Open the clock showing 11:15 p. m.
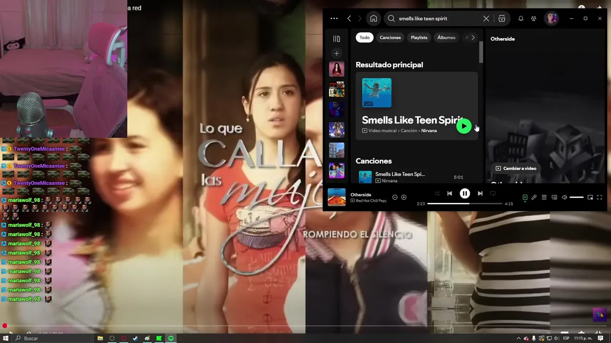 coord(583,338)
